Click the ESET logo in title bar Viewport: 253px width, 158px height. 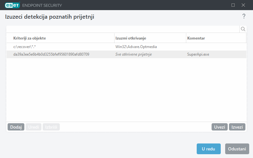(12, 5)
